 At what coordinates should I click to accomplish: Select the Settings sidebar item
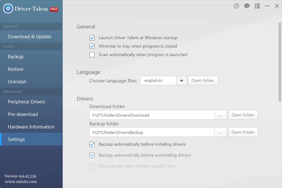pyautogui.click(x=31, y=139)
